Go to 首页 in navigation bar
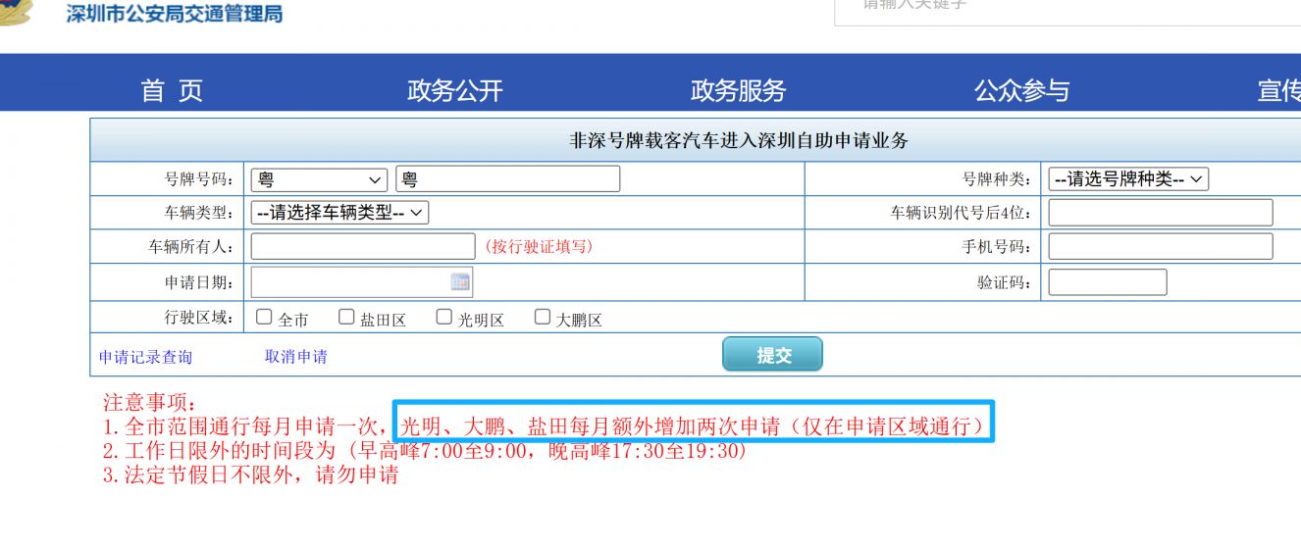This screenshot has width=1301, height=549. click(172, 91)
